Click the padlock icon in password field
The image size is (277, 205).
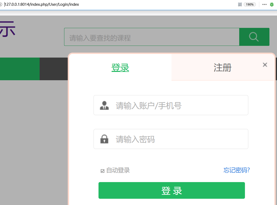[x=104, y=139]
